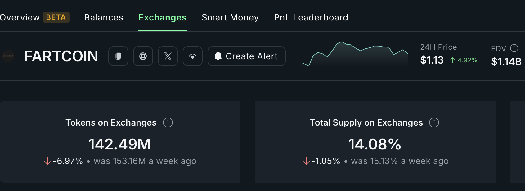Image resolution: width=525 pixels, height=191 pixels.
Task: Open the Total Supply on Exchanges info icon
Action: 434,122
